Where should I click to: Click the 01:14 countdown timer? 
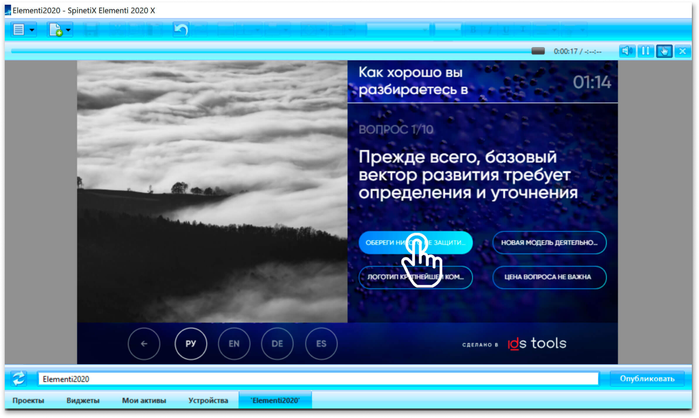point(592,82)
